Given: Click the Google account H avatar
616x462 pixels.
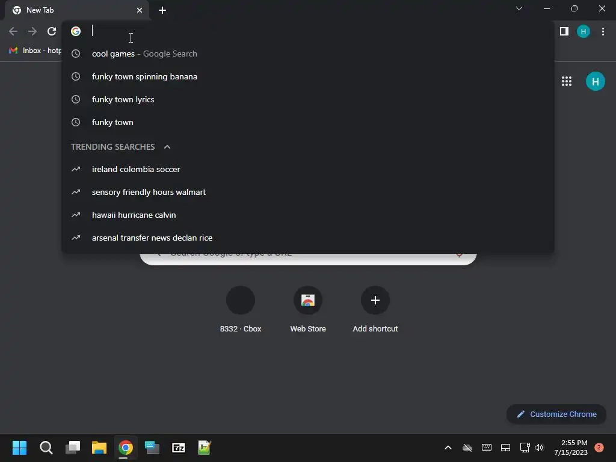Looking at the screenshot, I should pyautogui.click(x=596, y=81).
